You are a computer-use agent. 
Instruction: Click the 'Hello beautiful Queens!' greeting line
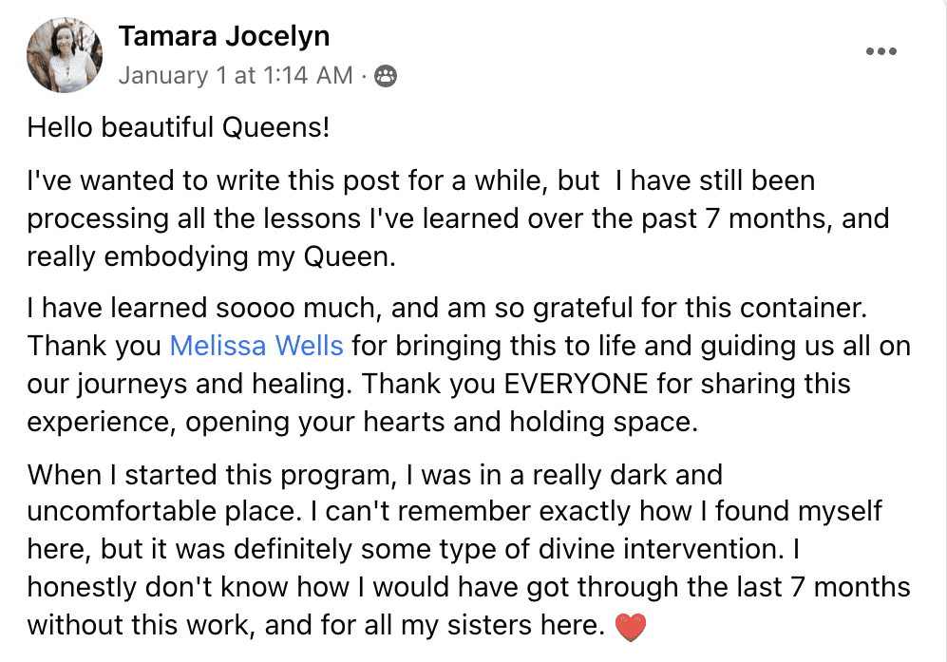[179, 127]
